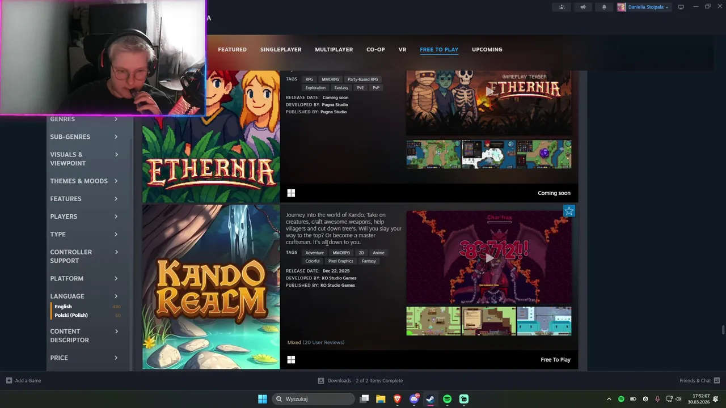Expand the PLAYERS filter
This screenshot has width=726, height=408.
click(x=84, y=216)
